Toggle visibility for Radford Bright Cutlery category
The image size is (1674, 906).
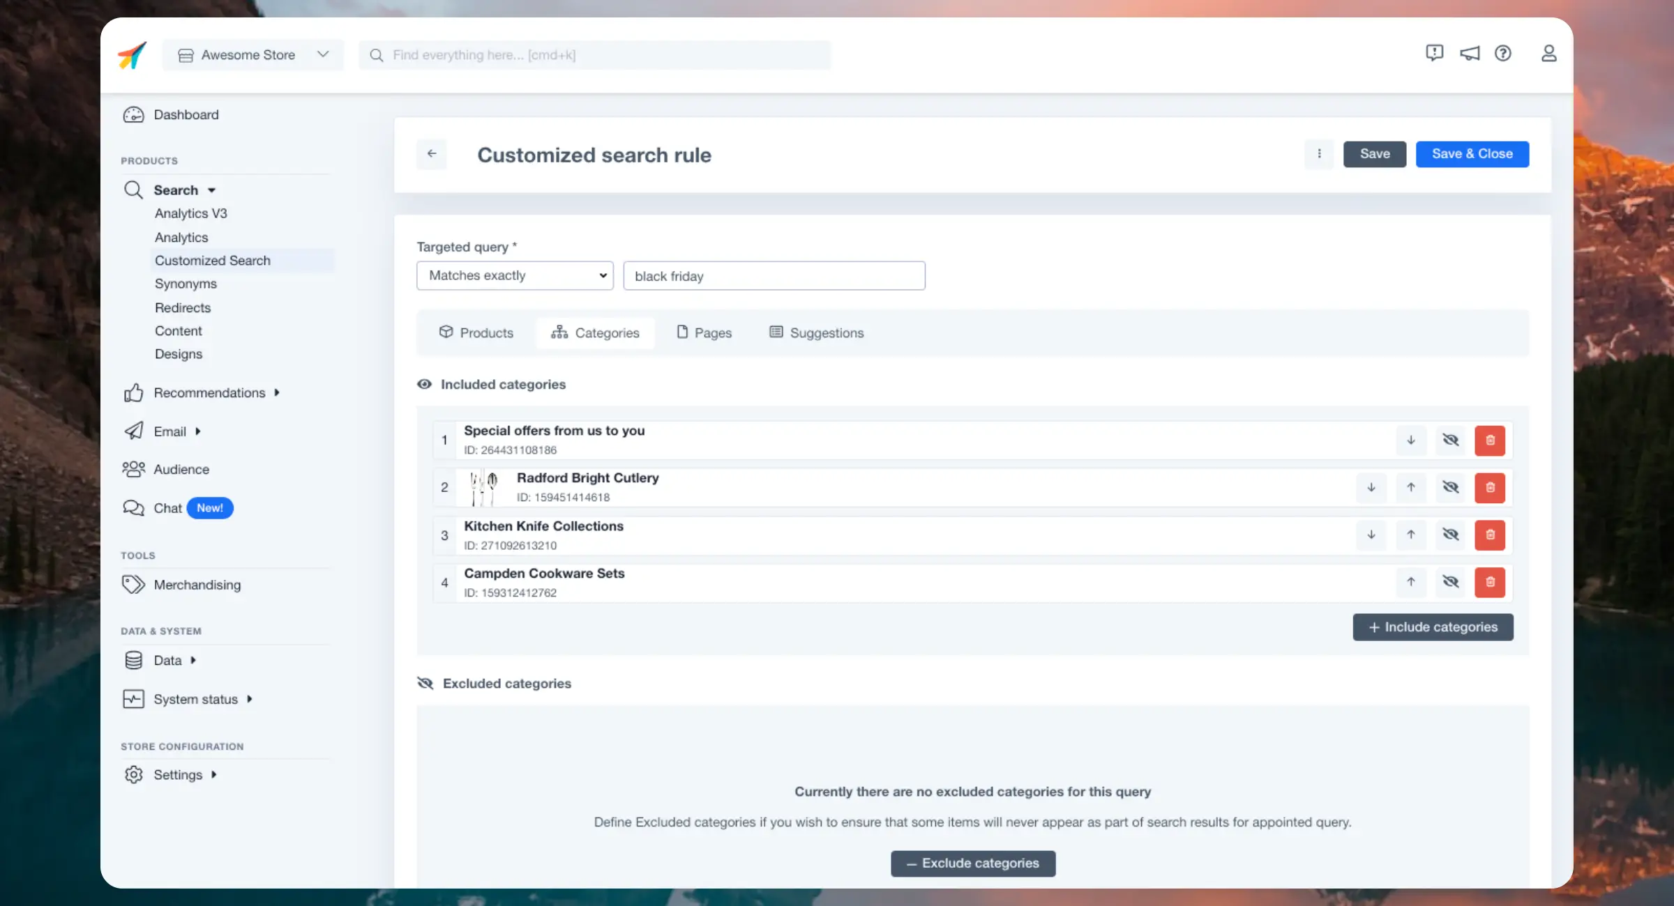(x=1451, y=488)
